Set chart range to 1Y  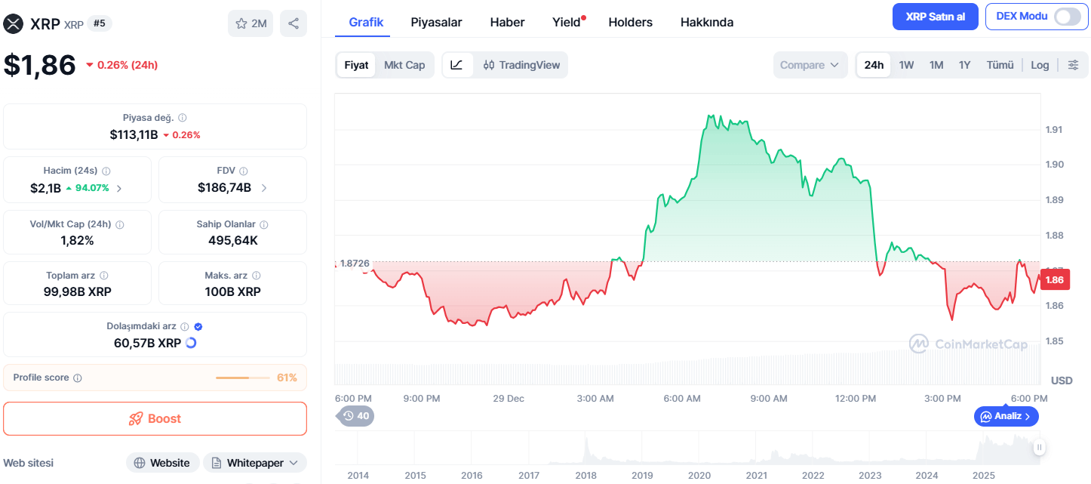coord(965,65)
